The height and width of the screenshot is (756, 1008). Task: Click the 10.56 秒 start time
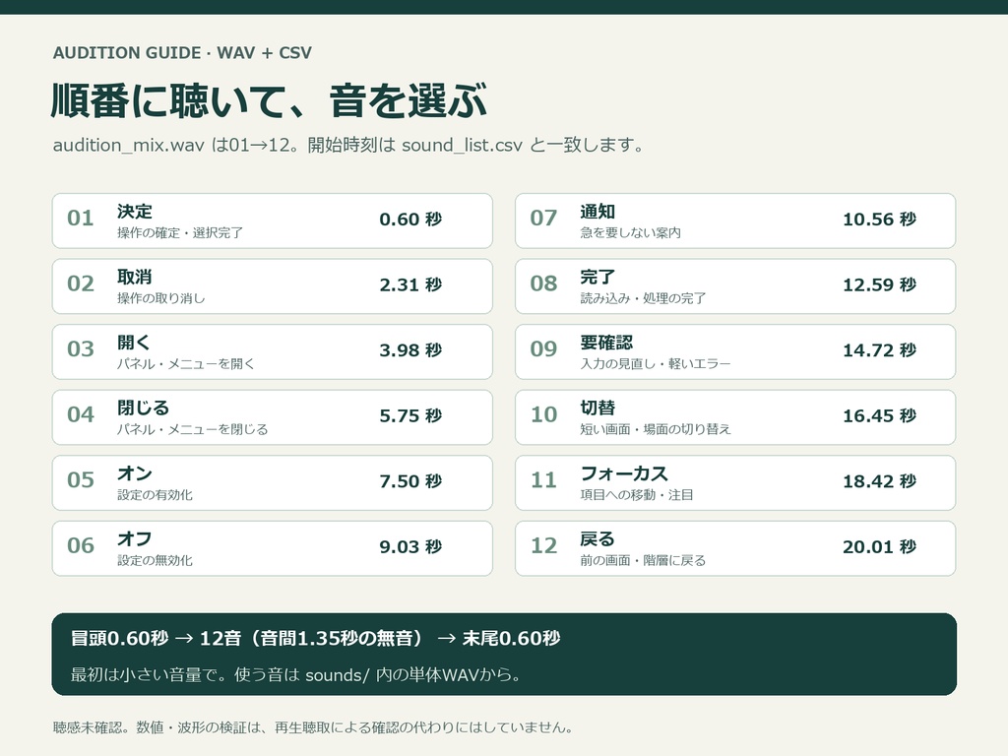(x=879, y=220)
